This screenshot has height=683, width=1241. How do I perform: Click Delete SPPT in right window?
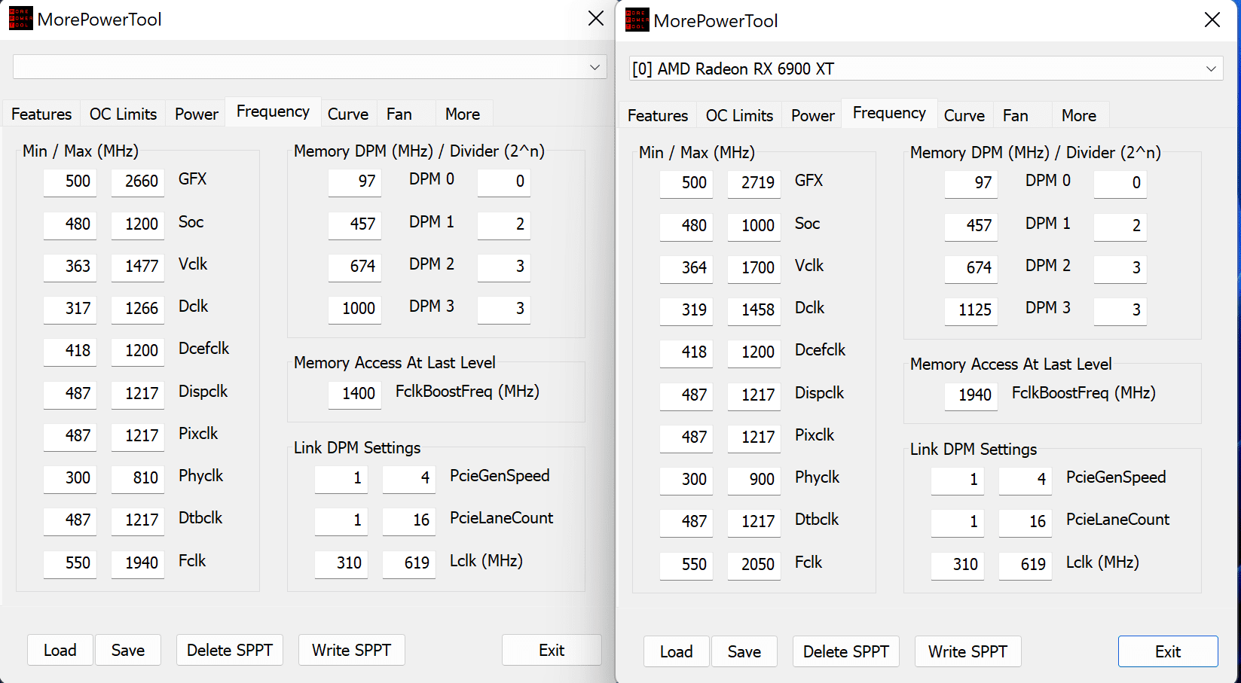[x=846, y=651]
